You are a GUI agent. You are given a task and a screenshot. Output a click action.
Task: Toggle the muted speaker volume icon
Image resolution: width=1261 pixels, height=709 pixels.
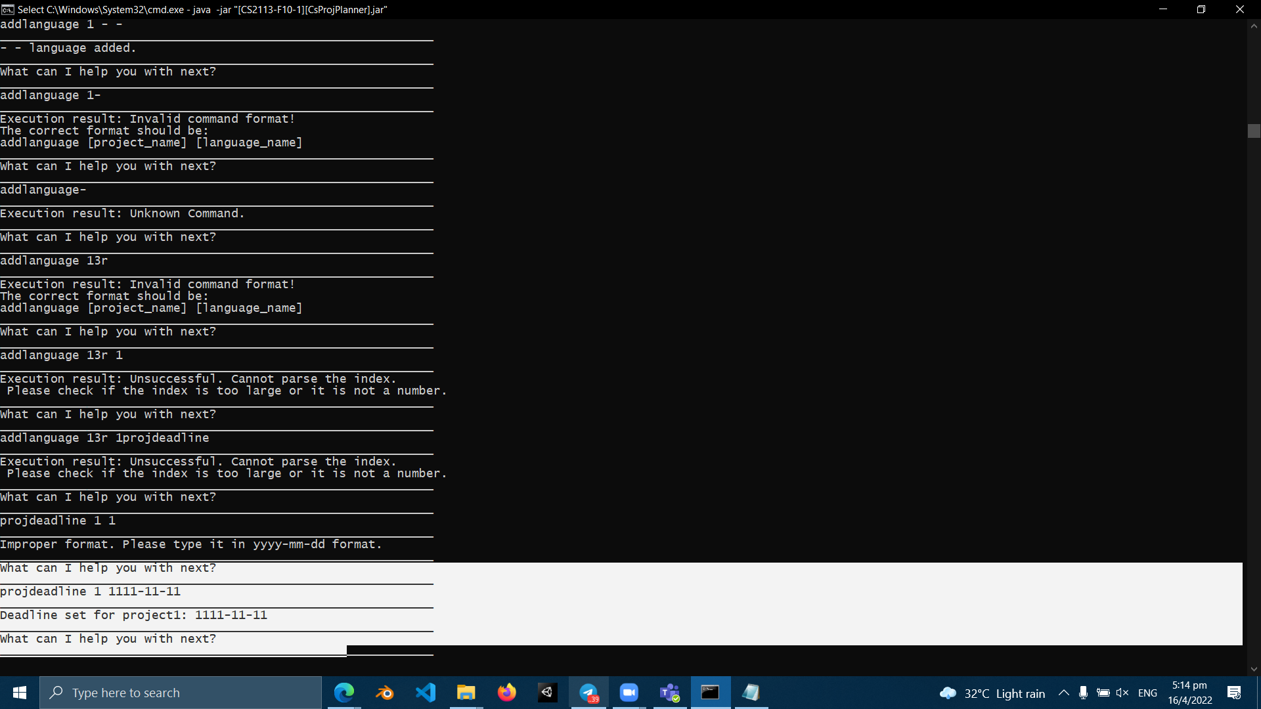point(1122,693)
